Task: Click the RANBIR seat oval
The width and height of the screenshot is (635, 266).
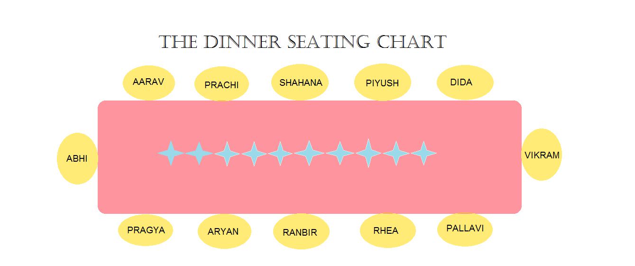Action: pyautogui.click(x=301, y=231)
